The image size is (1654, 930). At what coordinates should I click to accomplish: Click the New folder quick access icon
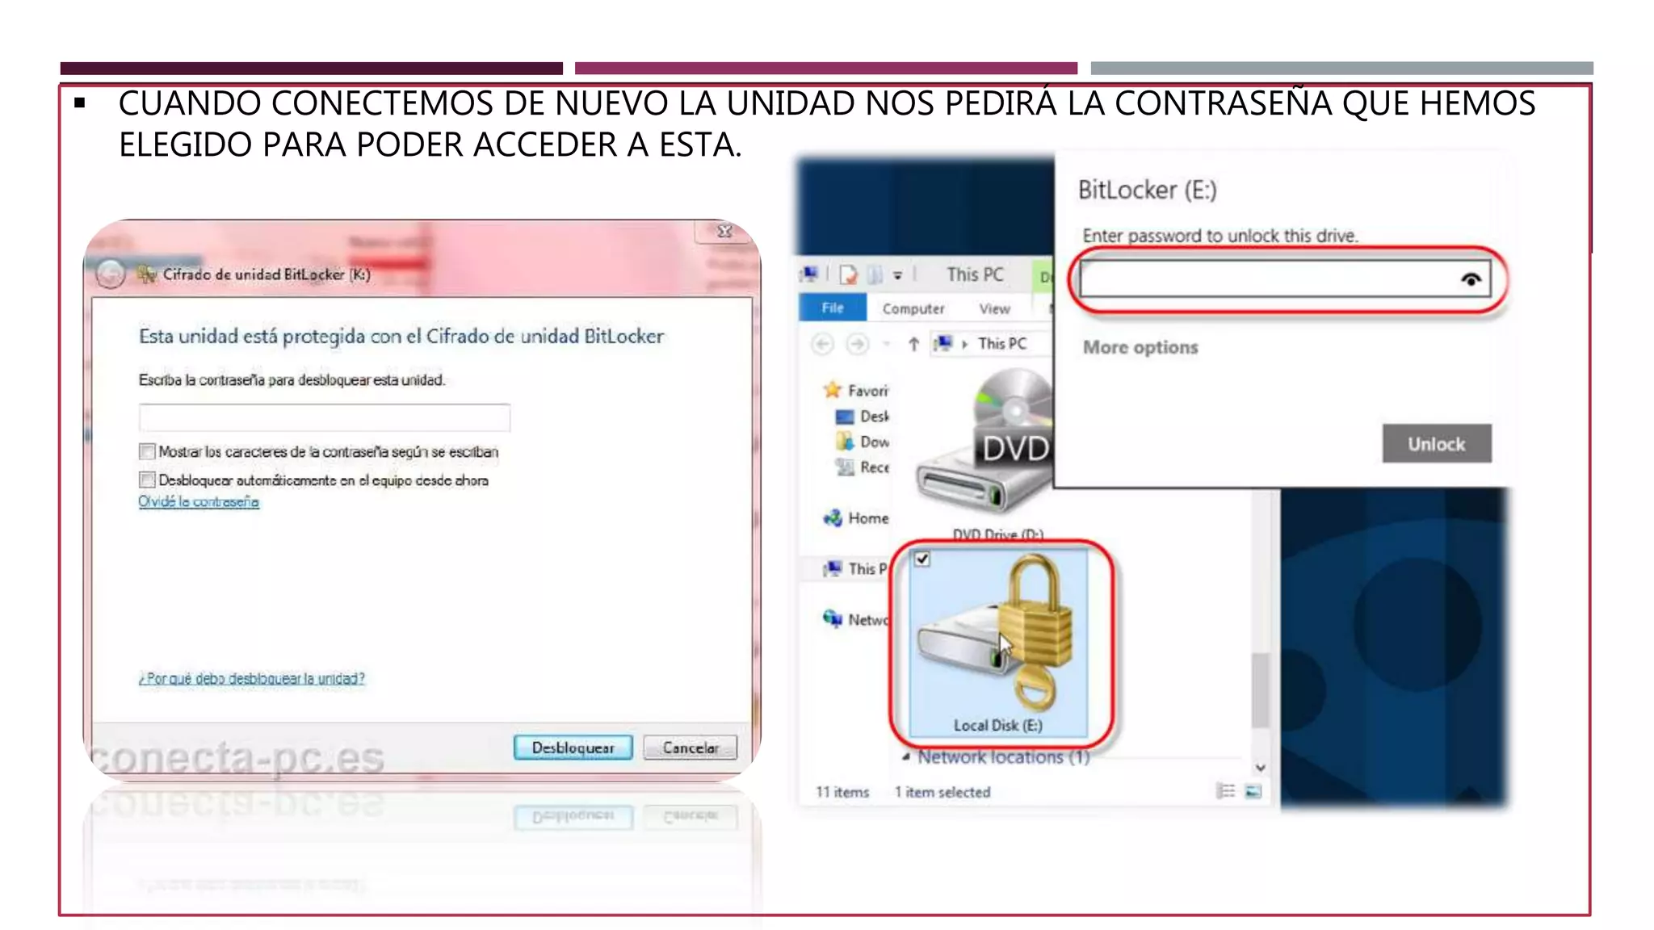click(x=875, y=275)
